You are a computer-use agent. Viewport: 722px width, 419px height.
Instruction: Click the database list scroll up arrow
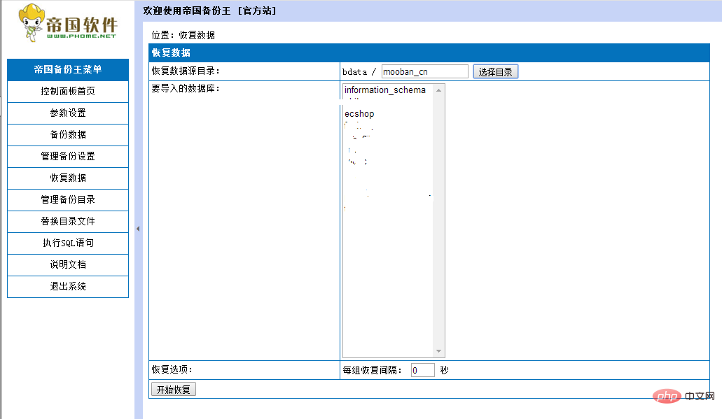[439, 90]
